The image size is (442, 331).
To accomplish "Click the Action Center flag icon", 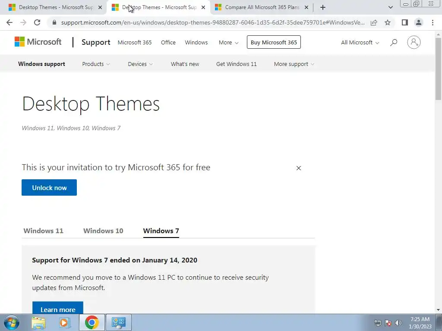I will tap(388, 323).
